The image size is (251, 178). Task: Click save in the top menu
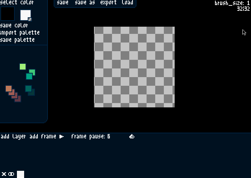click(63, 3)
